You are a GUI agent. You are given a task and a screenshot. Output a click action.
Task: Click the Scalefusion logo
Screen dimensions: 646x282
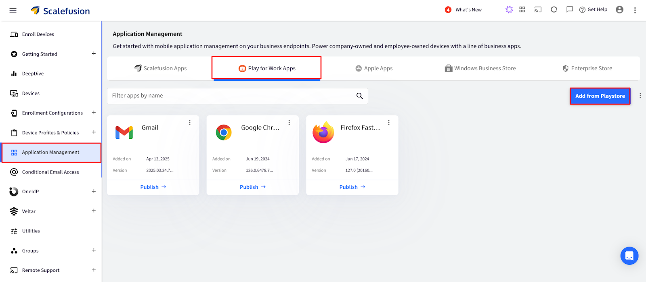(61, 11)
